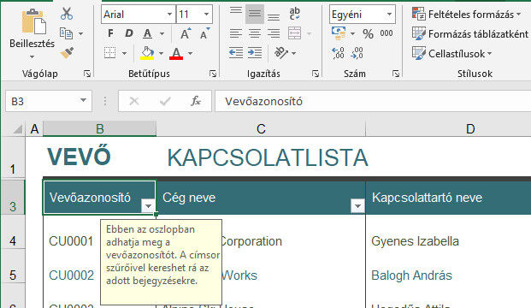This screenshot has height=308, width=531.
Task: Open text orientation icon
Action: (x=281, y=53)
